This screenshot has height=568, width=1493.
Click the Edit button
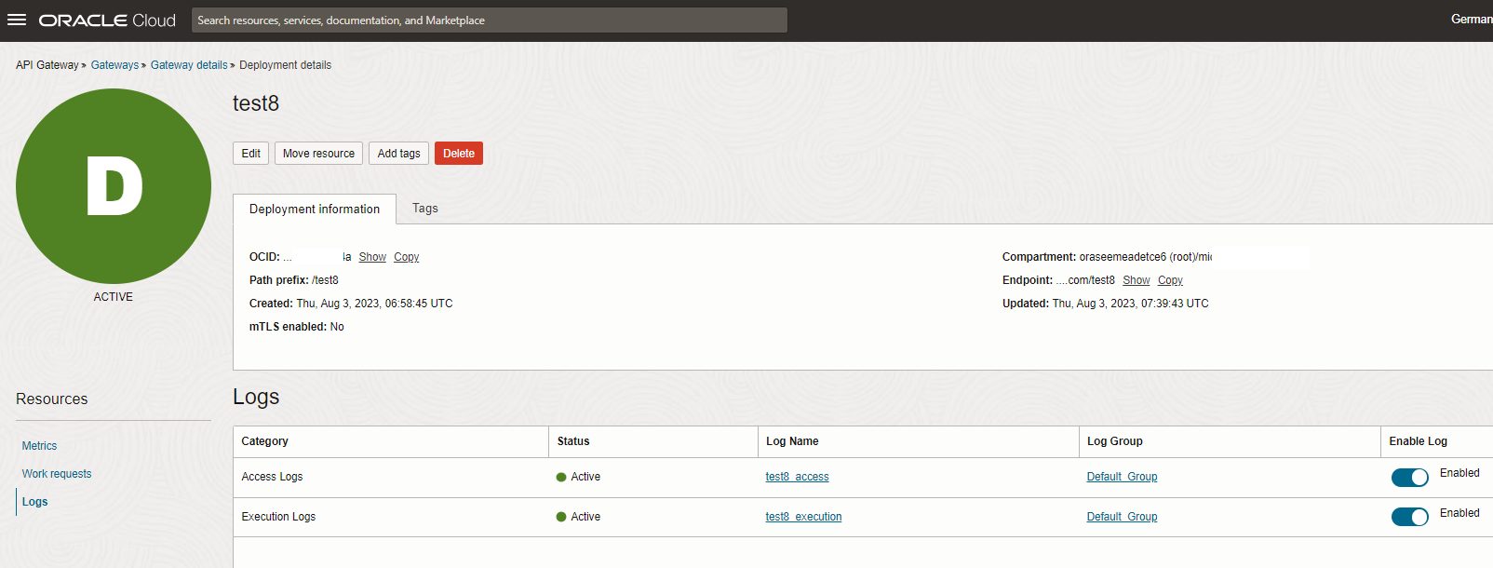point(251,154)
